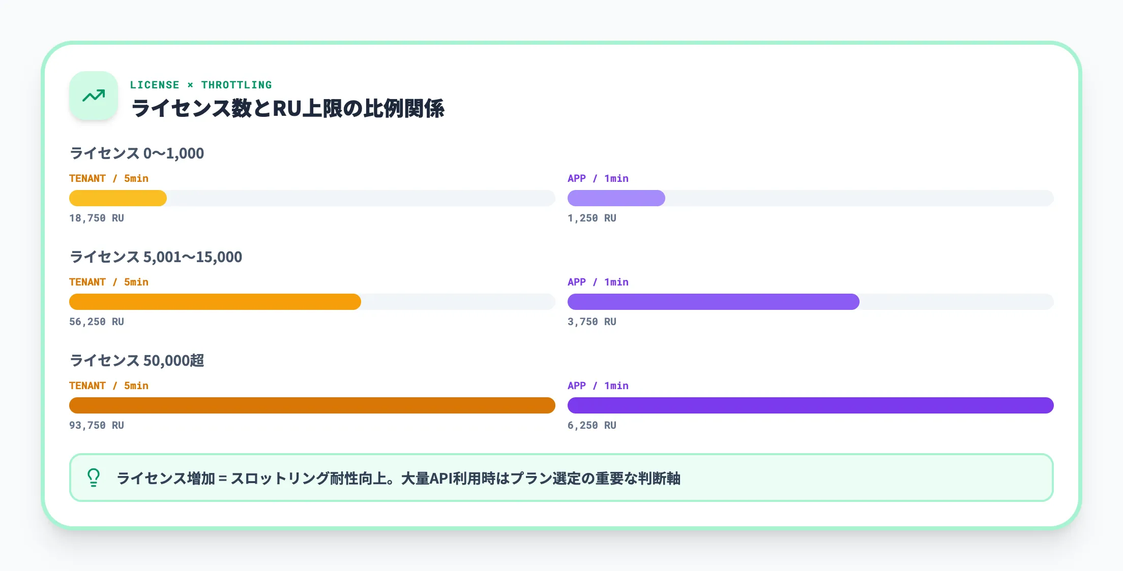Select the title ライセンス数とRU上限の比例関係
This screenshot has width=1123, height=571.
288,108
